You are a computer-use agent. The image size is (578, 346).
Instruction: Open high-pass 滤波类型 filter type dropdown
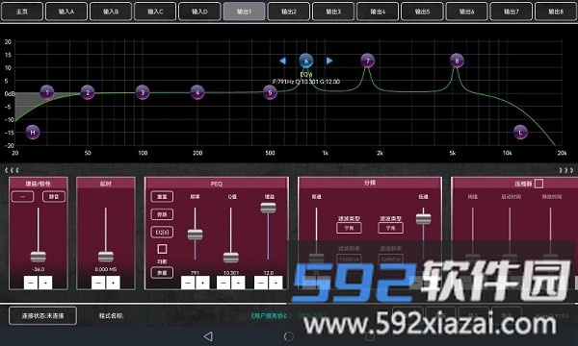[349, 228]
